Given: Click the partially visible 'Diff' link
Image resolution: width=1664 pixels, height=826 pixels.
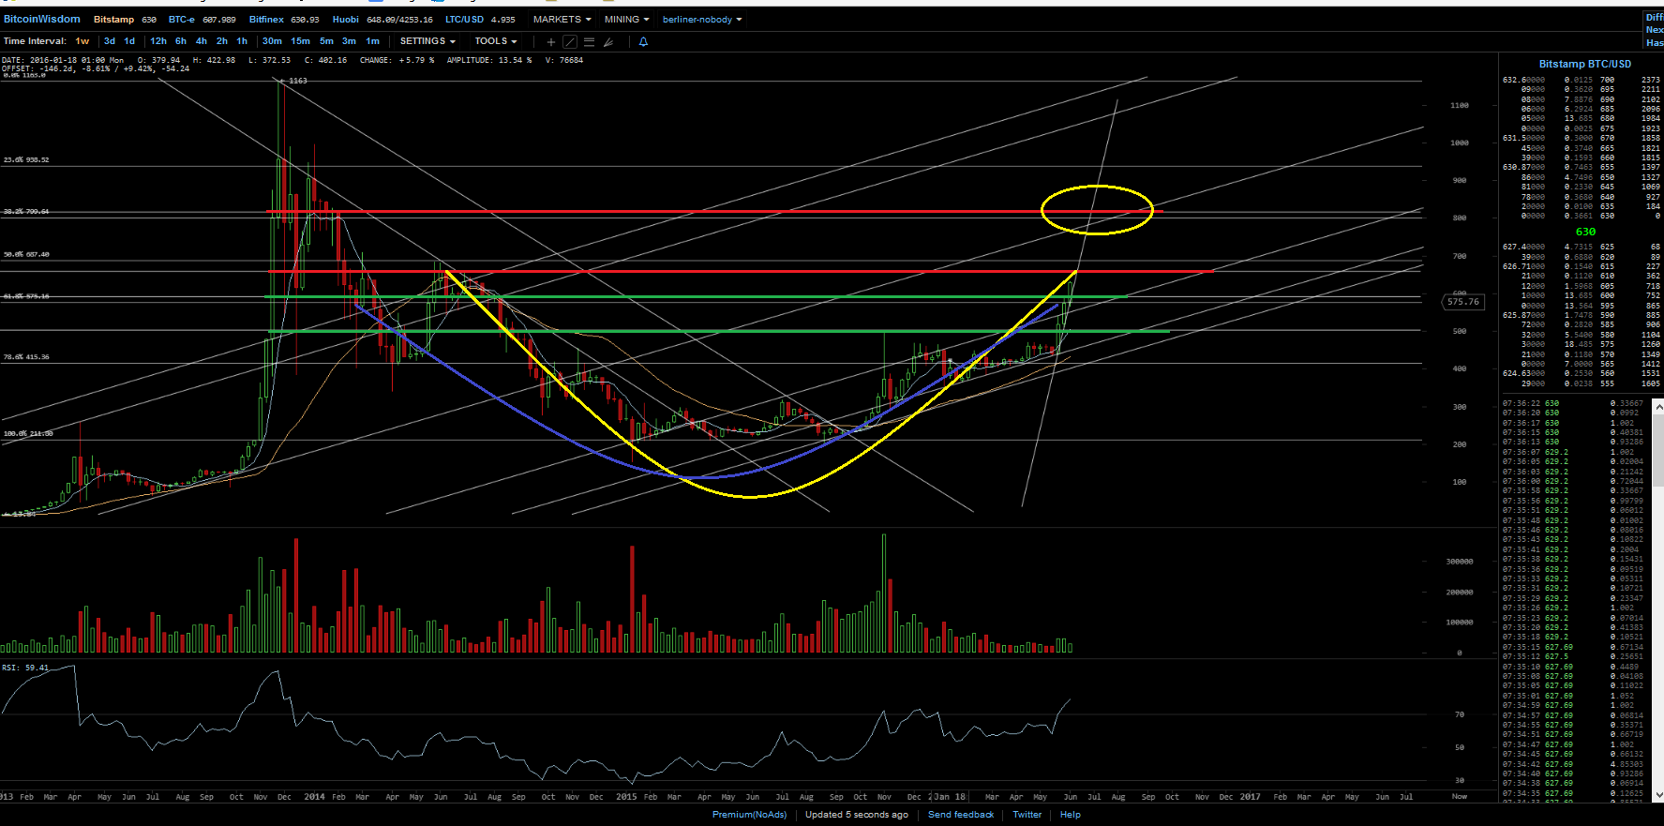Looking at the screenshot, I should click(x=1655, y=18).
